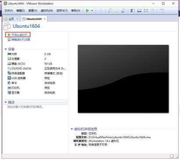Enter full screen mode icon

[x=146, y=11]
